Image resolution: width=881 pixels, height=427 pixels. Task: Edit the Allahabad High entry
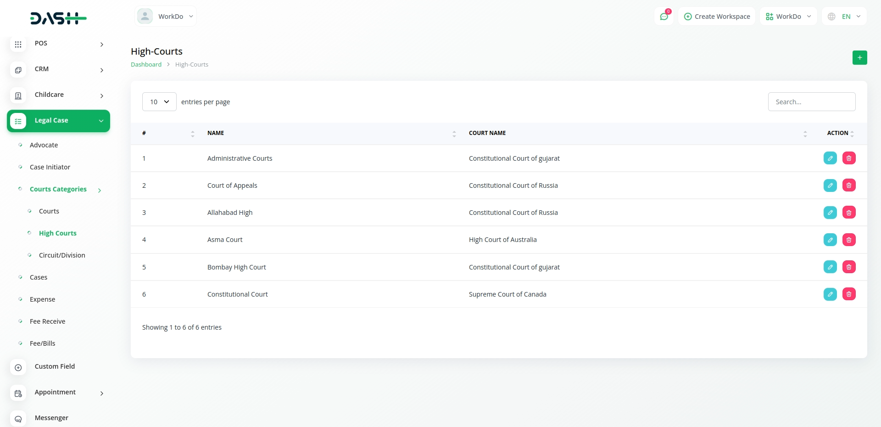[x=830, y=213]
